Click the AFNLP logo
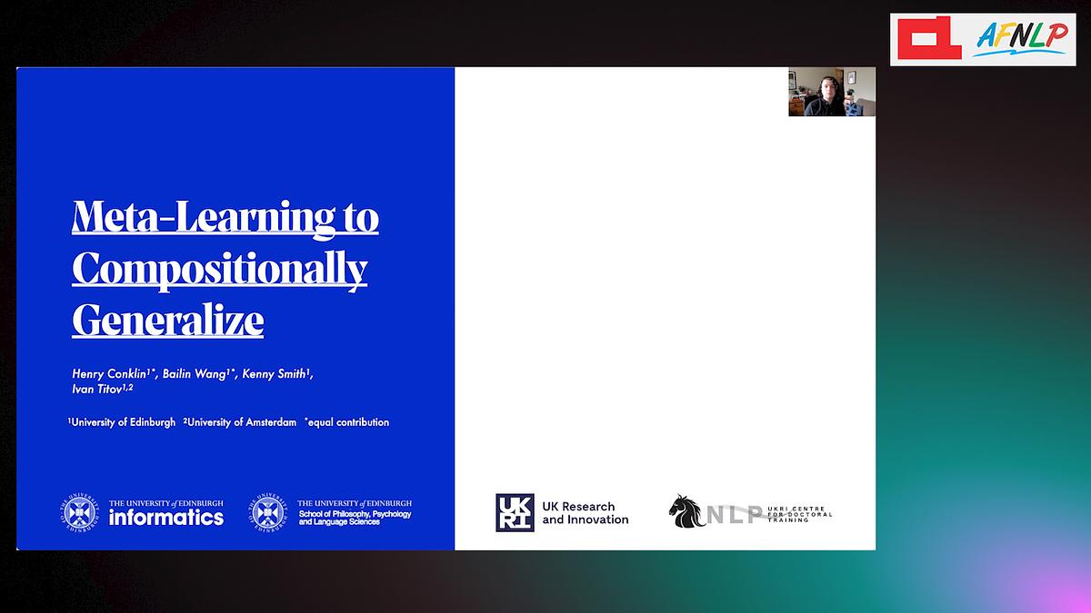The width and height of the screenshot is (1091, 613). tap(1021, 39)
